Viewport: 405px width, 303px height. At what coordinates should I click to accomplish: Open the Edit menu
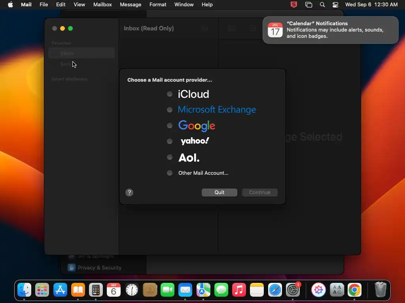[x=61, y=5]
